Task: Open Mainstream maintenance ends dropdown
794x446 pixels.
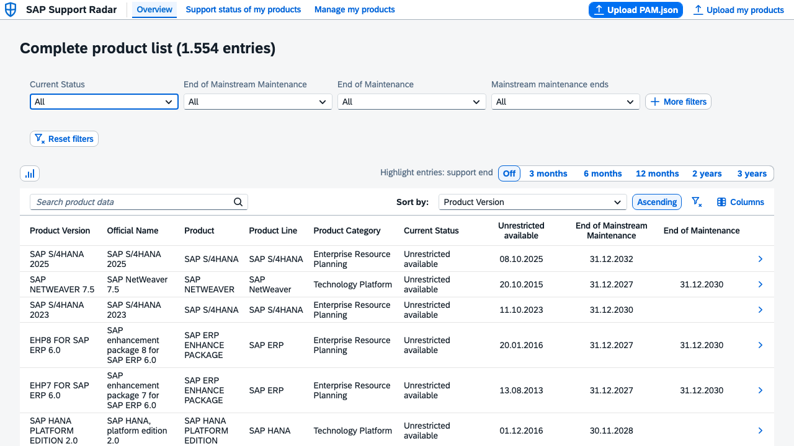Action: [x=566, y=102]
